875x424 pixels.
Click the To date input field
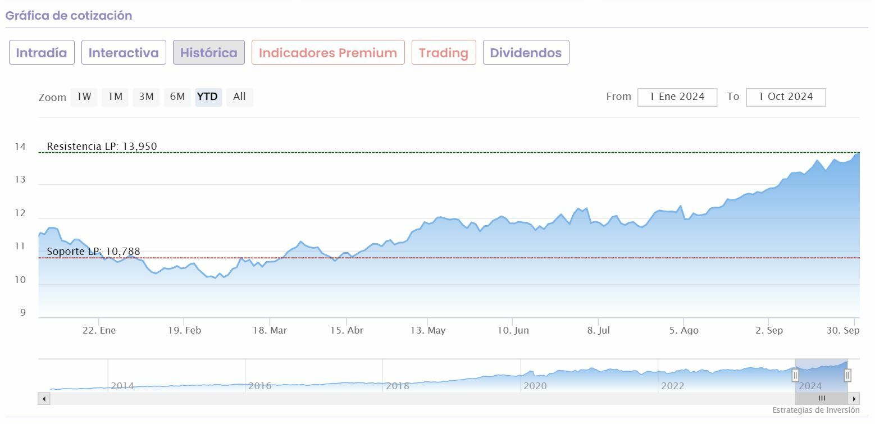click(786, 97)
